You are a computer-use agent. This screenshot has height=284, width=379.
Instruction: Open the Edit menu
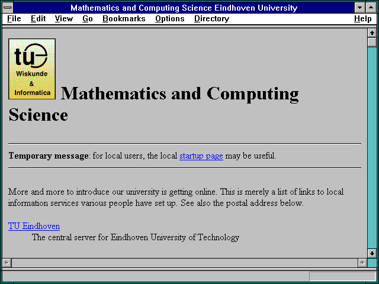tap(38, 19)
